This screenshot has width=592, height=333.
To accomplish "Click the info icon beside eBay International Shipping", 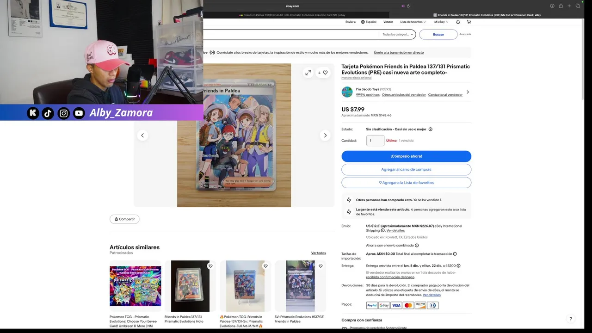I will 382,230.
